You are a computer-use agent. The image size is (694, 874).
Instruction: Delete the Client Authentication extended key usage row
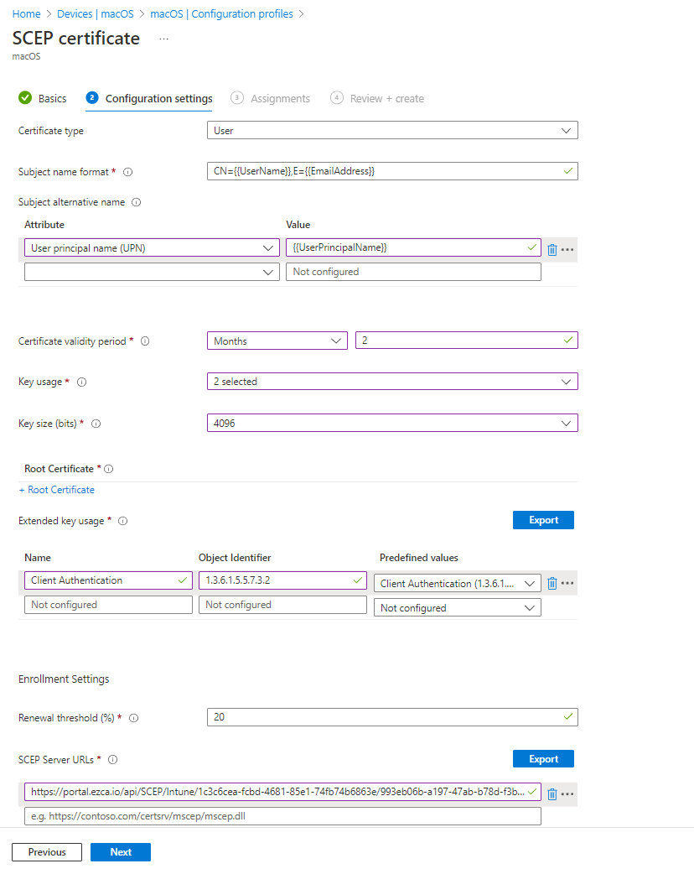click(552, 583)
